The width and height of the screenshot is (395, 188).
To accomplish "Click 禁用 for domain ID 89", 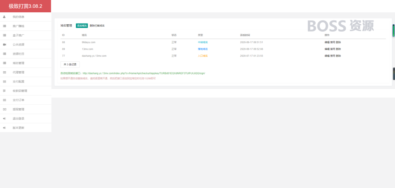I will (x=333, y=49).
